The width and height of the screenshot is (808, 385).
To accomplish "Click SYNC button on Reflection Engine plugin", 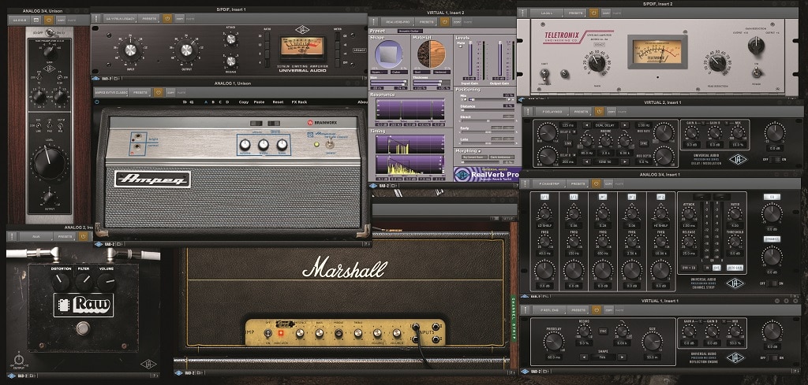I will (603, 331).
